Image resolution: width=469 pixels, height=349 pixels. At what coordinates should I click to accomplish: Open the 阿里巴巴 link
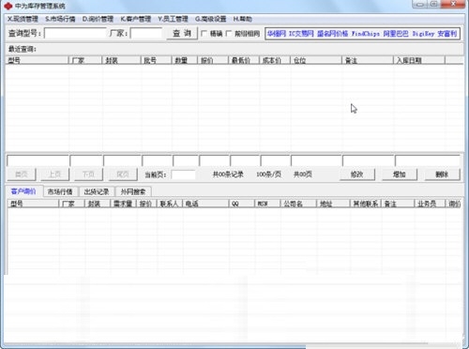click(396, 34)
